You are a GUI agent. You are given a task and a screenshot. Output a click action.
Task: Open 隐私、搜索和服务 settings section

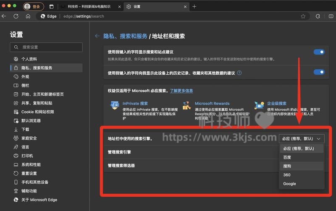(x=46, y=68)
